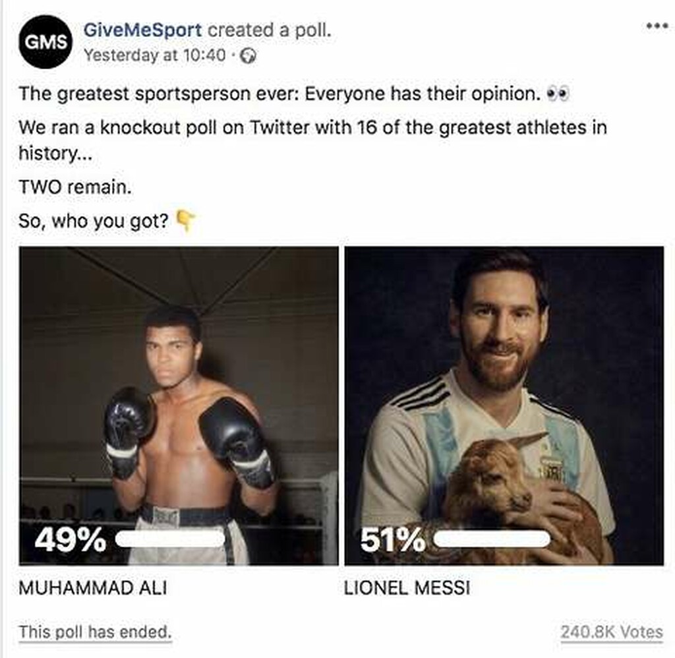
Task: Click the 49% result bar for Ali
Action: pos(171,539)
